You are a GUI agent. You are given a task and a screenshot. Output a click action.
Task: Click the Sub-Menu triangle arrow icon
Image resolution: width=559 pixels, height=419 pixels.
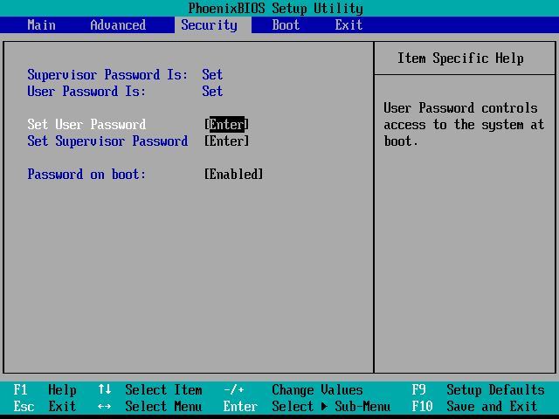[324, 406]
